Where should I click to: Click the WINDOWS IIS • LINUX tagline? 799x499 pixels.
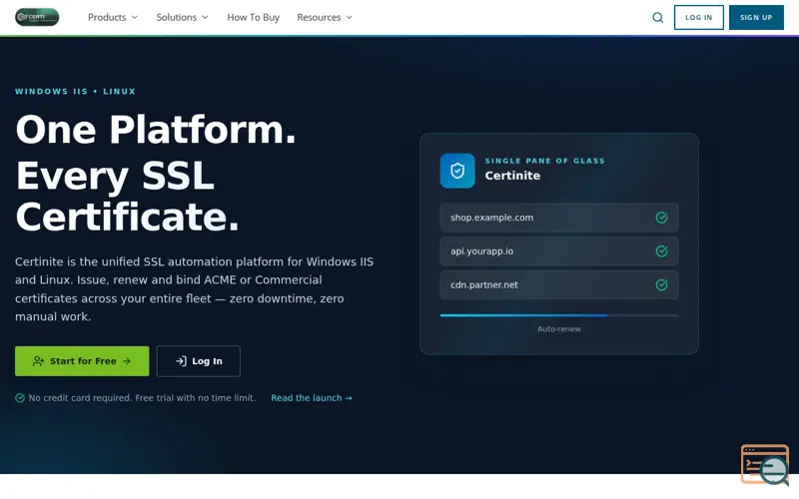(x=76, y=92)
